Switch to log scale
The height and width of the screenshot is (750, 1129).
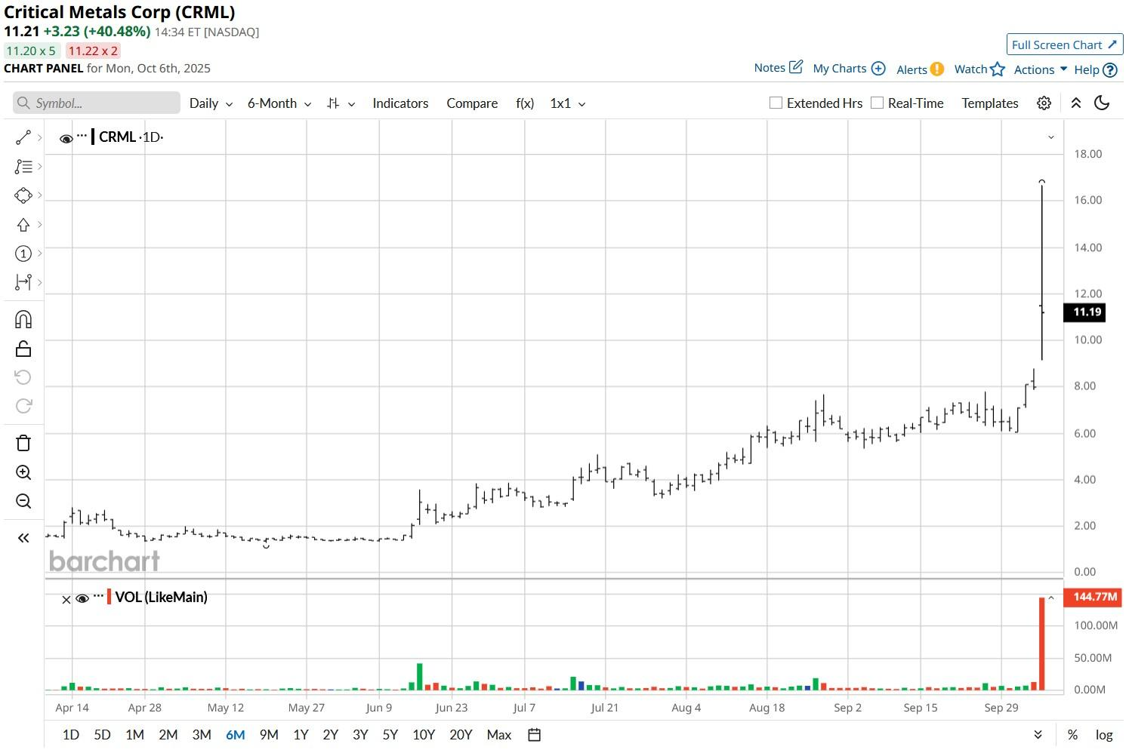tap(1104, 735)
